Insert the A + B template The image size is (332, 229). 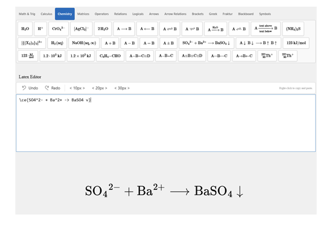110,43
